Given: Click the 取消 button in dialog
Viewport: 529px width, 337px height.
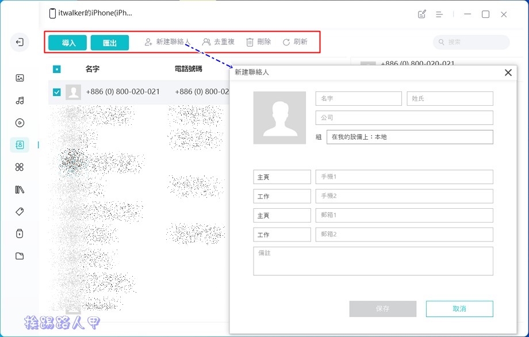Looking at the screenshot, I should coord(459,309).
